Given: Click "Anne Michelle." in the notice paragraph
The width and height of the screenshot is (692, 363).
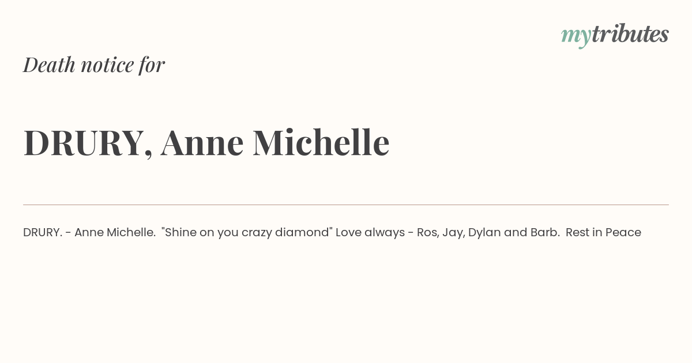Looking at the screenshot, I should click(x=115, y=232).
